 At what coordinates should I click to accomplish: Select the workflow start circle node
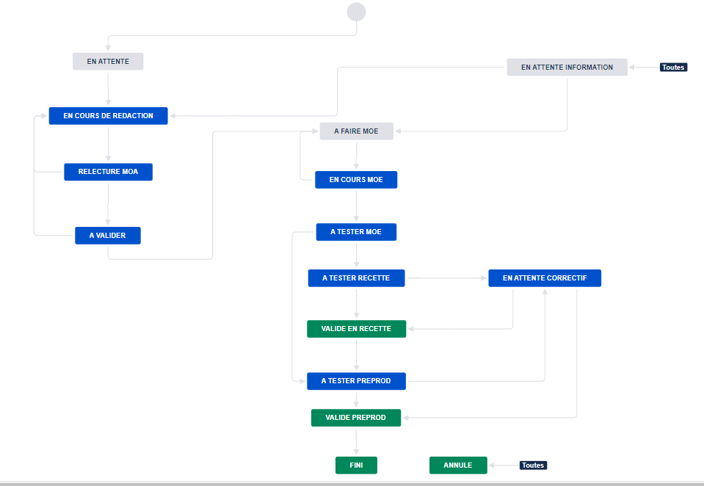357,12
